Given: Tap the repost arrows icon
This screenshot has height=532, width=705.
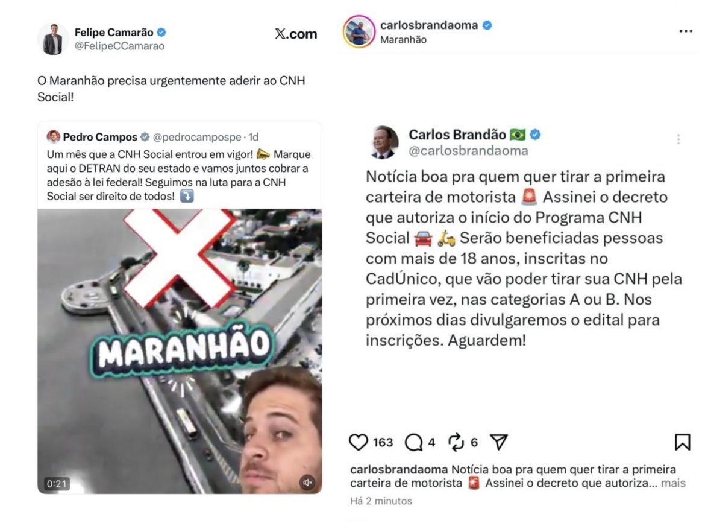Looking at the screenshot, I should tap(456, 443).
